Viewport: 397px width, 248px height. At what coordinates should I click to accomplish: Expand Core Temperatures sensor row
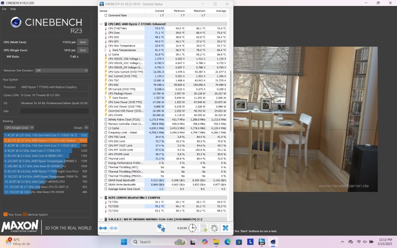[x=105, y=50]
